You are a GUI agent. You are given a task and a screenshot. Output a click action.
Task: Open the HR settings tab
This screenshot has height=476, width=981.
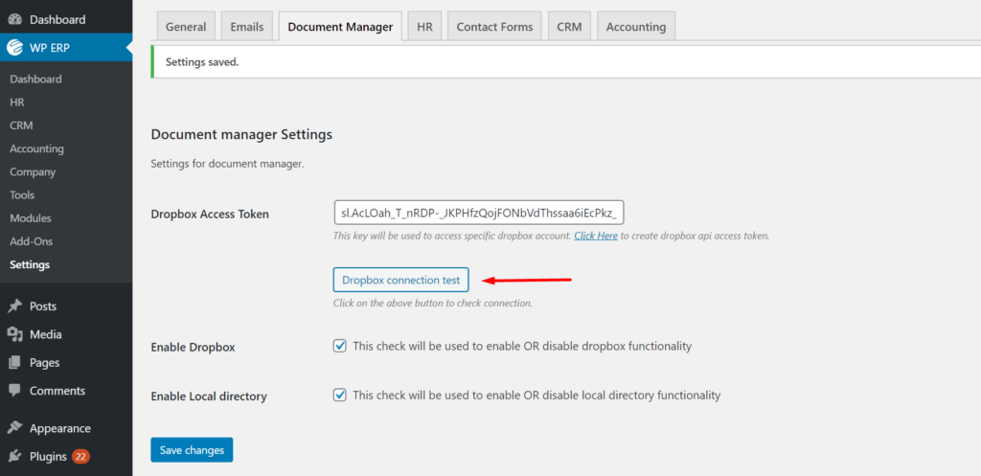click(424, 27)
